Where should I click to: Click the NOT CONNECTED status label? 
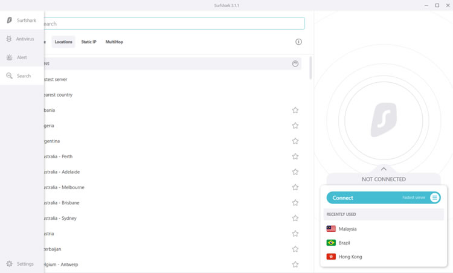384,179
